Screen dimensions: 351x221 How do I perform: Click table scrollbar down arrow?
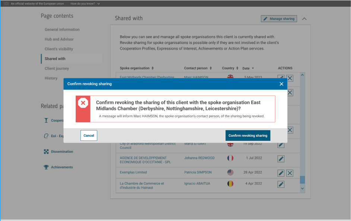click(x=302, y=189)
